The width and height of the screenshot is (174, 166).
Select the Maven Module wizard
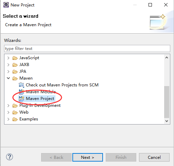tap(41, 92)
